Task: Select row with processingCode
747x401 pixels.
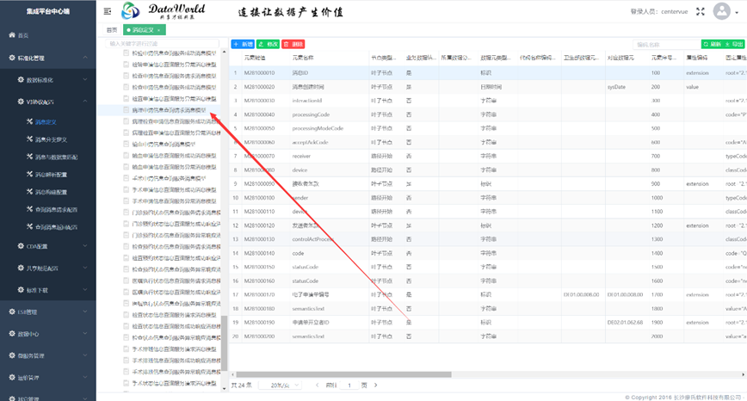Action: [488, 114]
